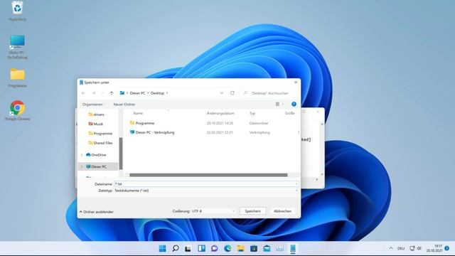Screen dimensions: 455x256
Task: Open the Widgets panel icon
Action: coord(201,248)
